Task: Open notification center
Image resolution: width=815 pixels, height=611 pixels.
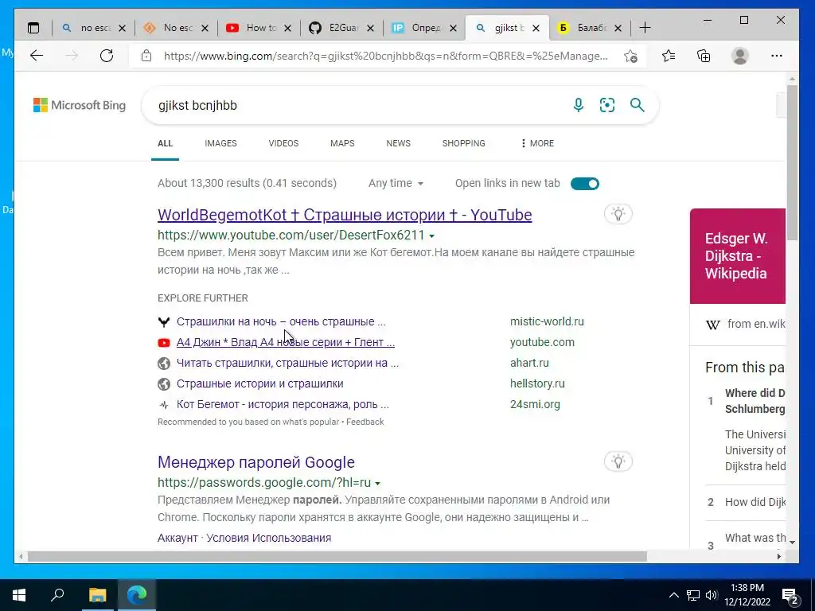Action: tap(790, 596)
